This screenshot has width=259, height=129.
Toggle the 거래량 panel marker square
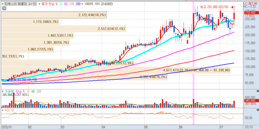[x=2, y=92]
